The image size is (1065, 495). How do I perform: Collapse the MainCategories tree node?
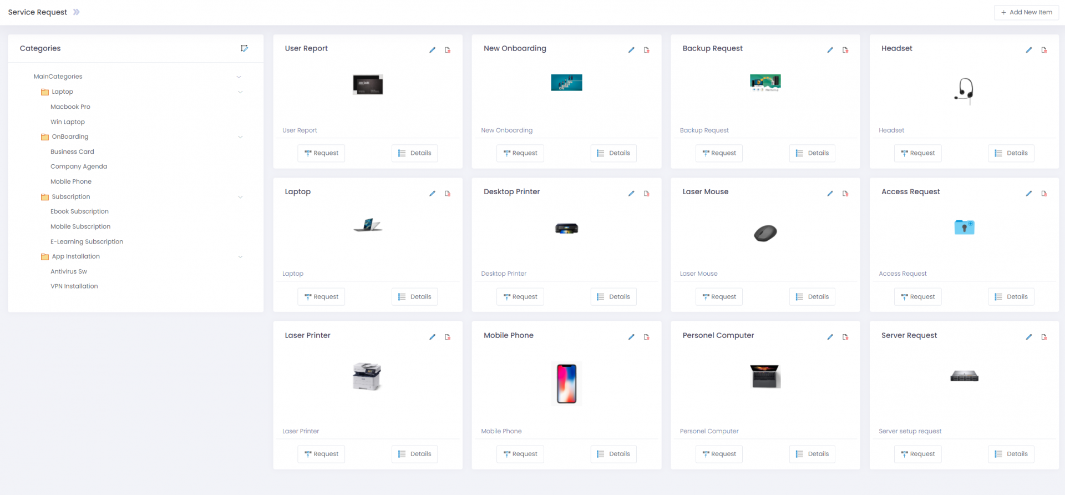click(x=239, y=77)
